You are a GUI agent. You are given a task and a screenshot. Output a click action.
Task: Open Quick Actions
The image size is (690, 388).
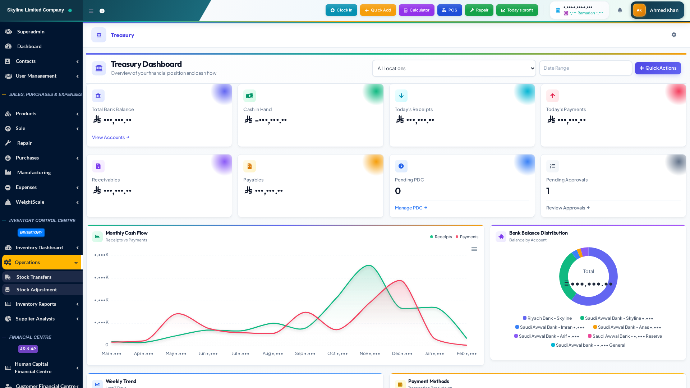[x=658, y=68]
